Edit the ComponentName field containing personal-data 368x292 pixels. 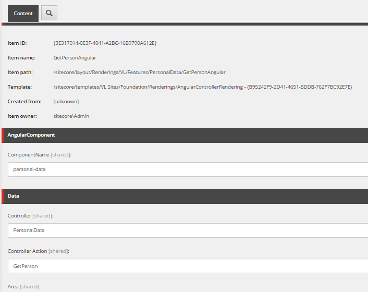click(x=188, y=169)
